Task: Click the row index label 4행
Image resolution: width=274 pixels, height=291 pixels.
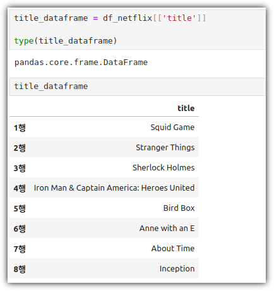Action: pos(20,188)
